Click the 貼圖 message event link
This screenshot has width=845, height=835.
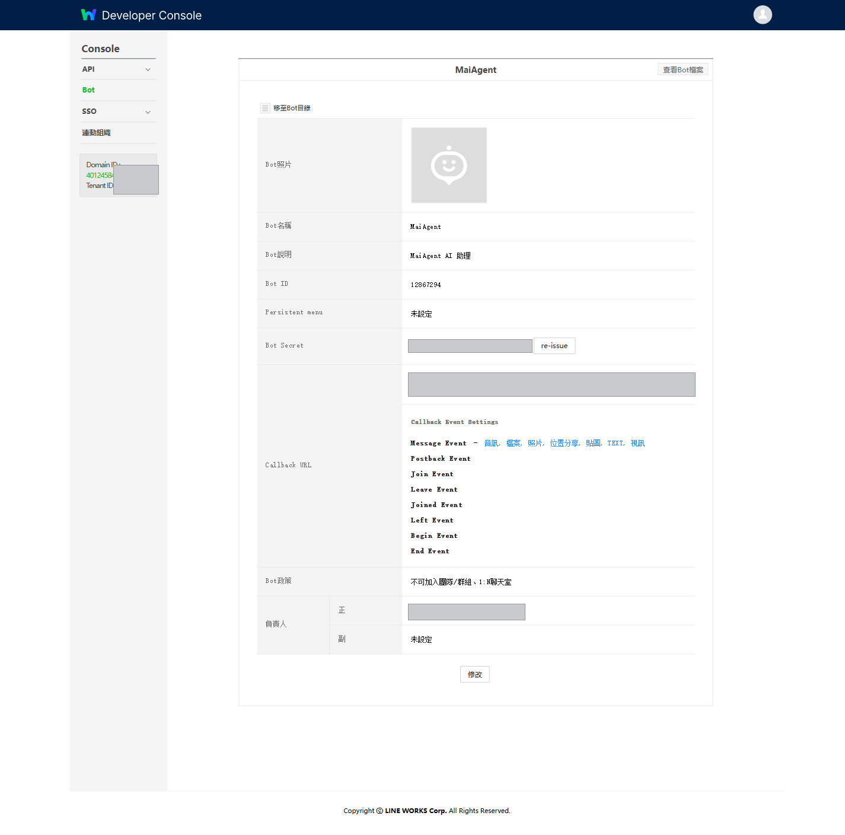(x=593, y=443)
